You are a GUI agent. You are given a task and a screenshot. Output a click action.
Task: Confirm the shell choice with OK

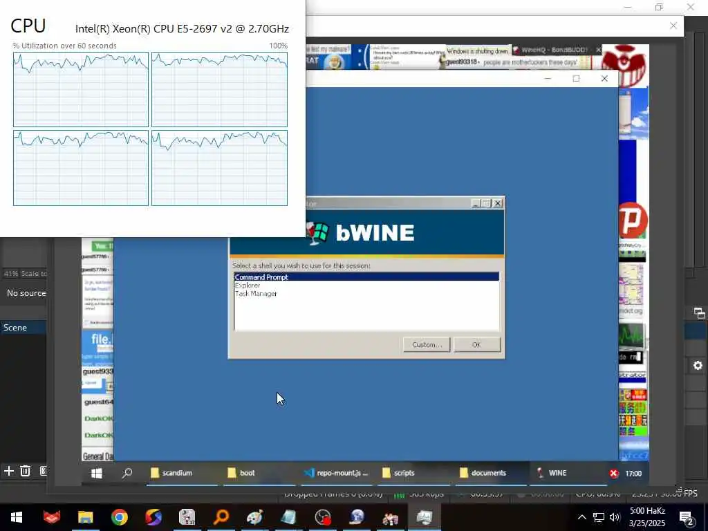pyautogui.click(x=477, y=344)
